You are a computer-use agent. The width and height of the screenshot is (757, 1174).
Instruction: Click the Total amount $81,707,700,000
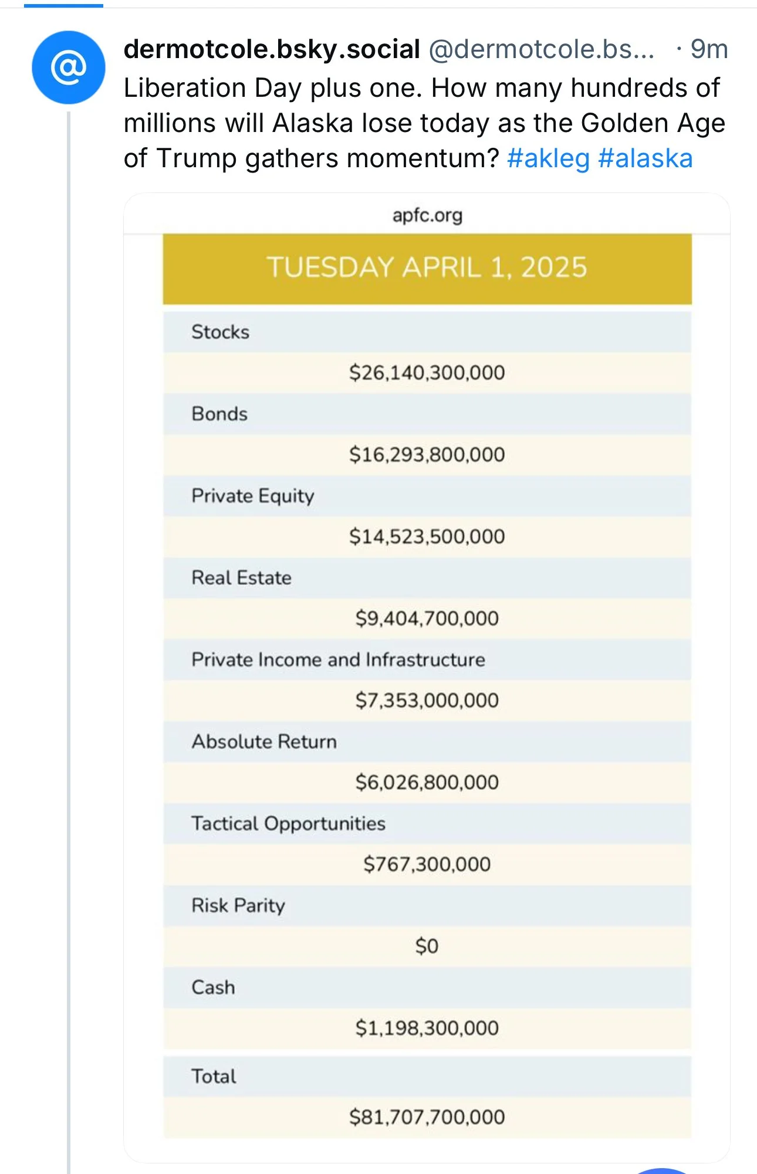427,1117
